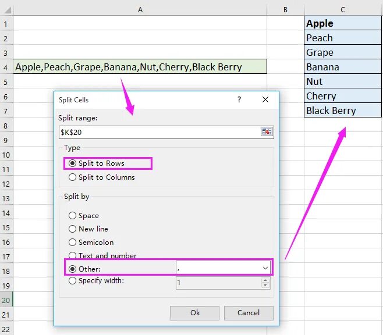Click the help question mark in Split Cells
The image size is (383, 335).
(x=239, y=99)
